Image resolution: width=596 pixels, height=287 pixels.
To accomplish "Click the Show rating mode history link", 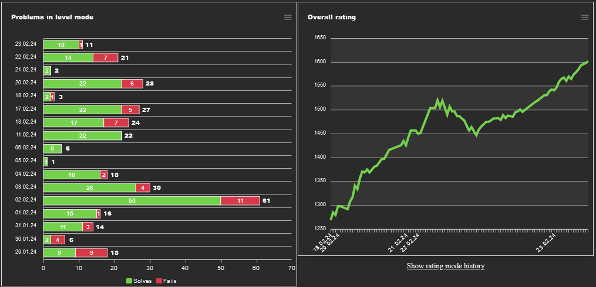I will 446,266.
